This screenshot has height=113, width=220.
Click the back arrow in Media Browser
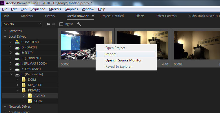[x=48, y=24]
